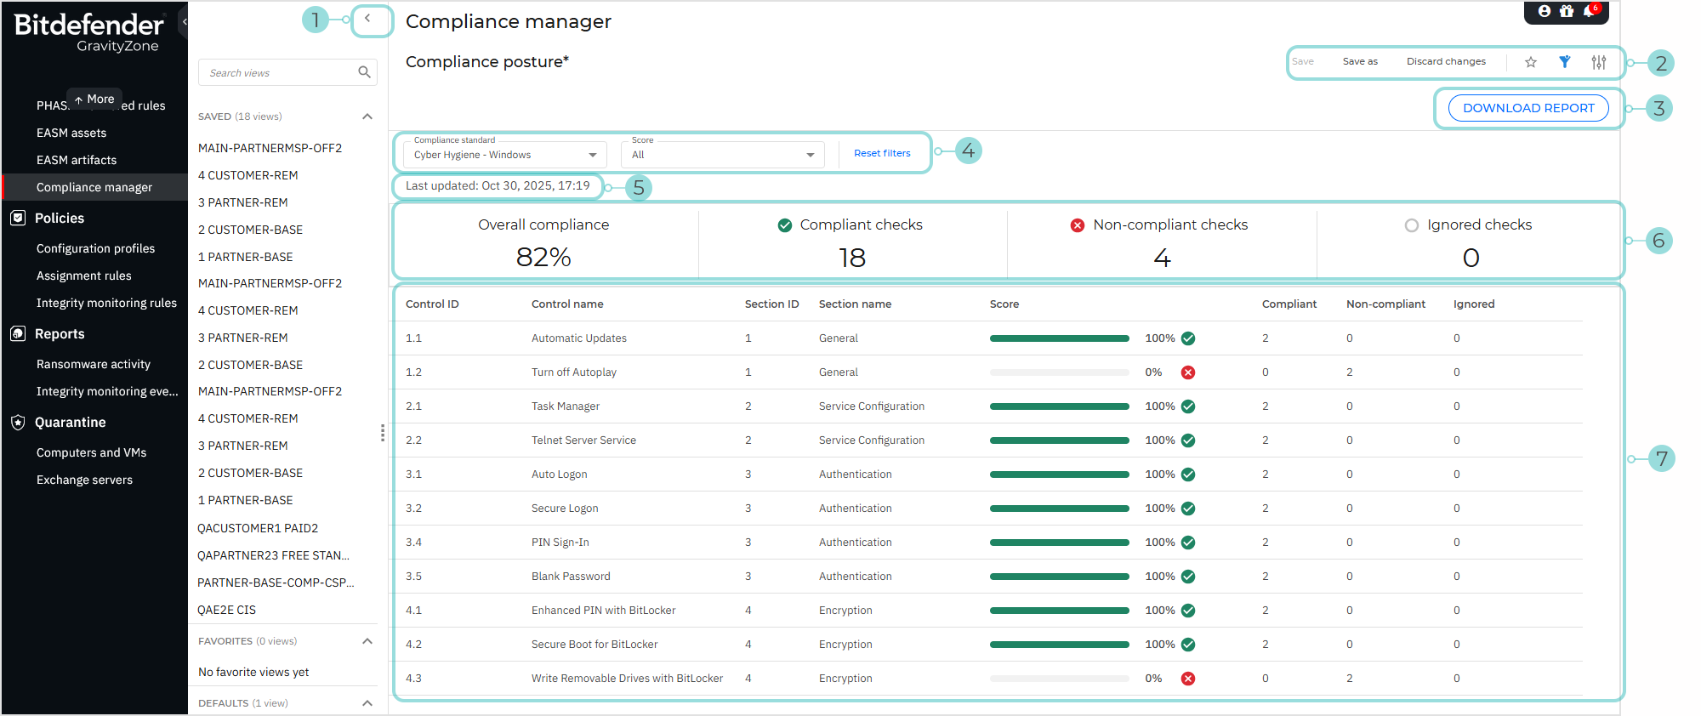This screenshot has height=716, width=1701.
Task: Click the Automatic Updates score progress bar
Action: pos(1059,338)
